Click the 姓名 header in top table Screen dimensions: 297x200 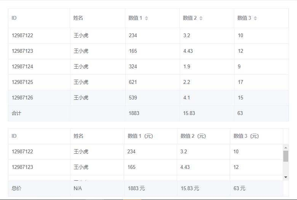pos(78,18)
